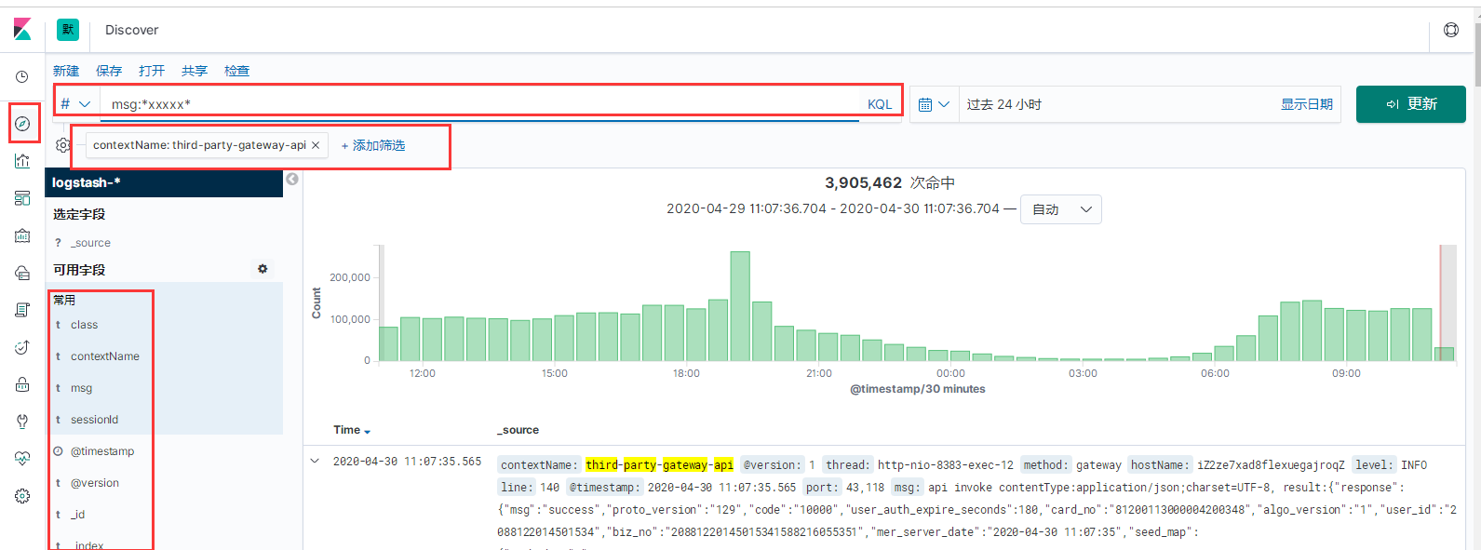Click the class field
The width and height of the screenshot is (1481, 550).
point(84,325)
